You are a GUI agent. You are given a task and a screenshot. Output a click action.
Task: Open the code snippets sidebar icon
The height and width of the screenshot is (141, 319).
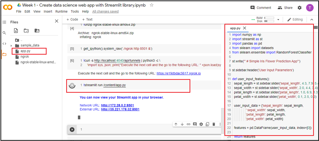click(4, 44)
